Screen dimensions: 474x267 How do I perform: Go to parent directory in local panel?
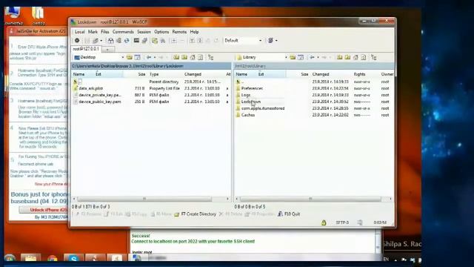(x=176, y=57)
